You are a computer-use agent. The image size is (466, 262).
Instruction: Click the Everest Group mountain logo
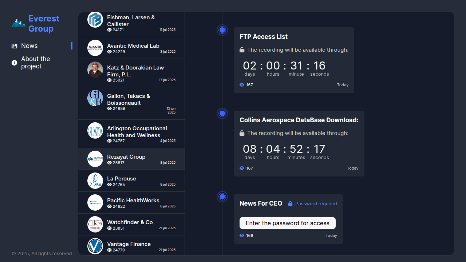[x=18, y=23]
